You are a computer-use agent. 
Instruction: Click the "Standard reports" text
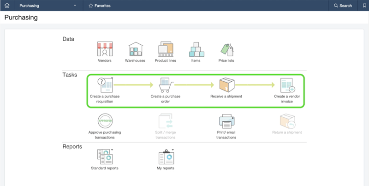[105, 168]
